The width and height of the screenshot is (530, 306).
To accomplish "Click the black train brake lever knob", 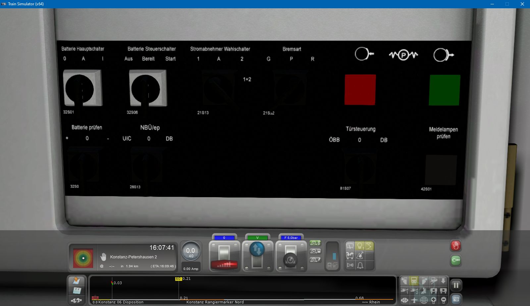I will click(x=290, y=260).
